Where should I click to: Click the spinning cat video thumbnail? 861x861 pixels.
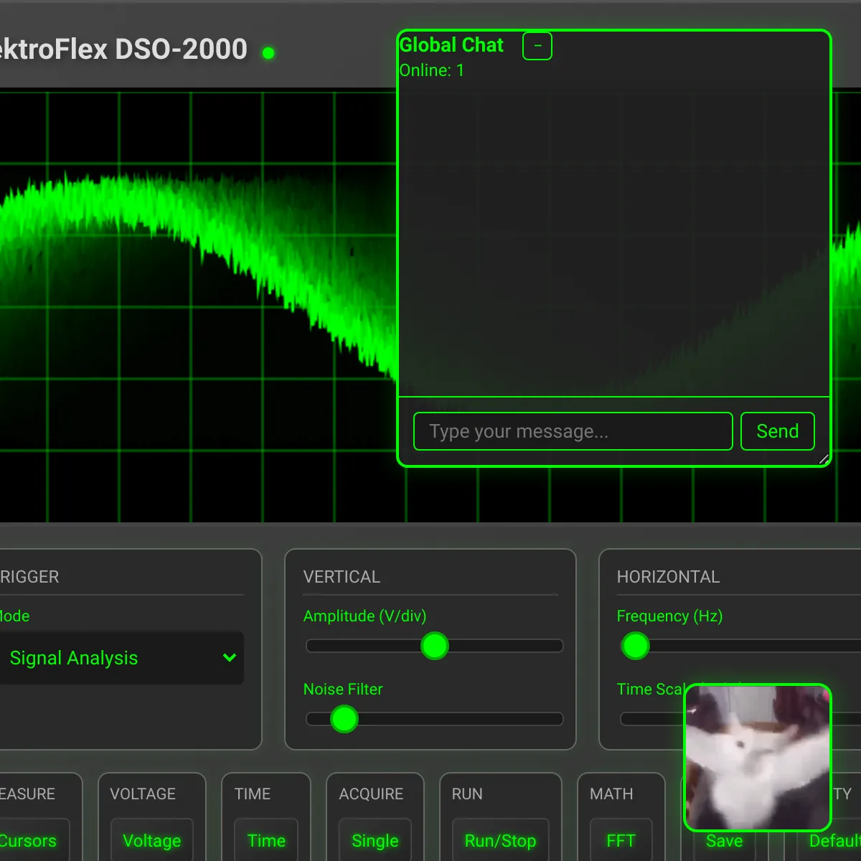tap(758, 757)
